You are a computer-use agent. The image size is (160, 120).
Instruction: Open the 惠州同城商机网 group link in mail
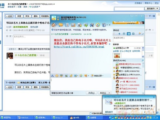(21, 27)
